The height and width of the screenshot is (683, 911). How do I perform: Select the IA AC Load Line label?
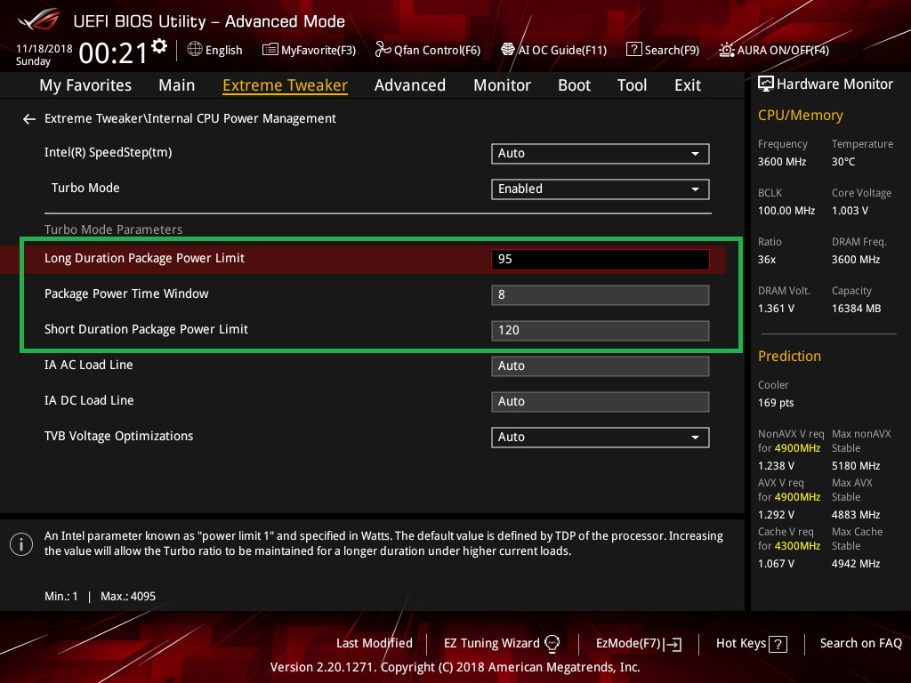coord(89,365)
